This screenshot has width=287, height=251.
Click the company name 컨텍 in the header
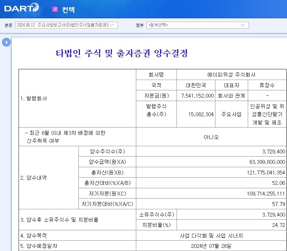[68, 10]
